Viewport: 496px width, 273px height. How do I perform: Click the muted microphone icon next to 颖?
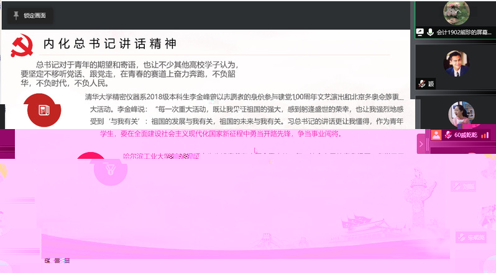click(421, 84)
